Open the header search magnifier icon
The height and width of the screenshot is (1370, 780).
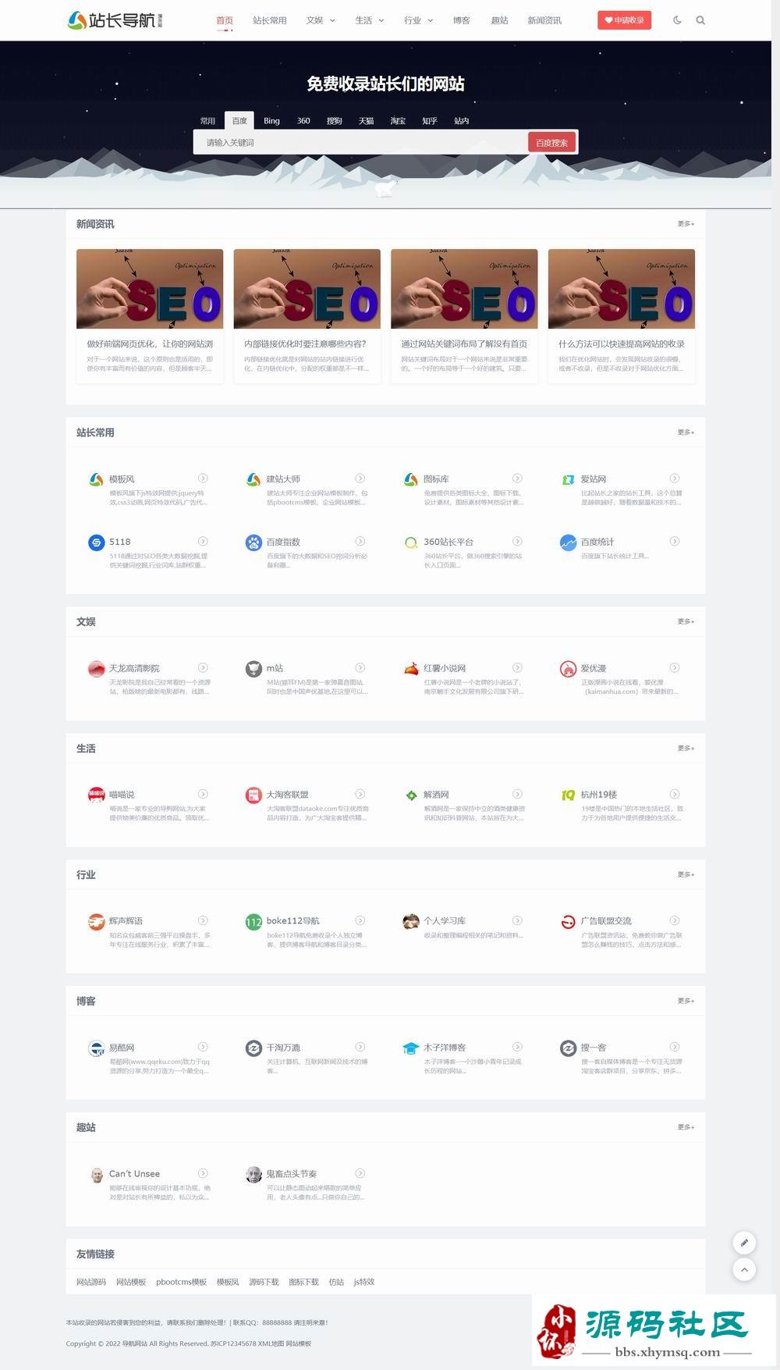click(x=700, y=20)
